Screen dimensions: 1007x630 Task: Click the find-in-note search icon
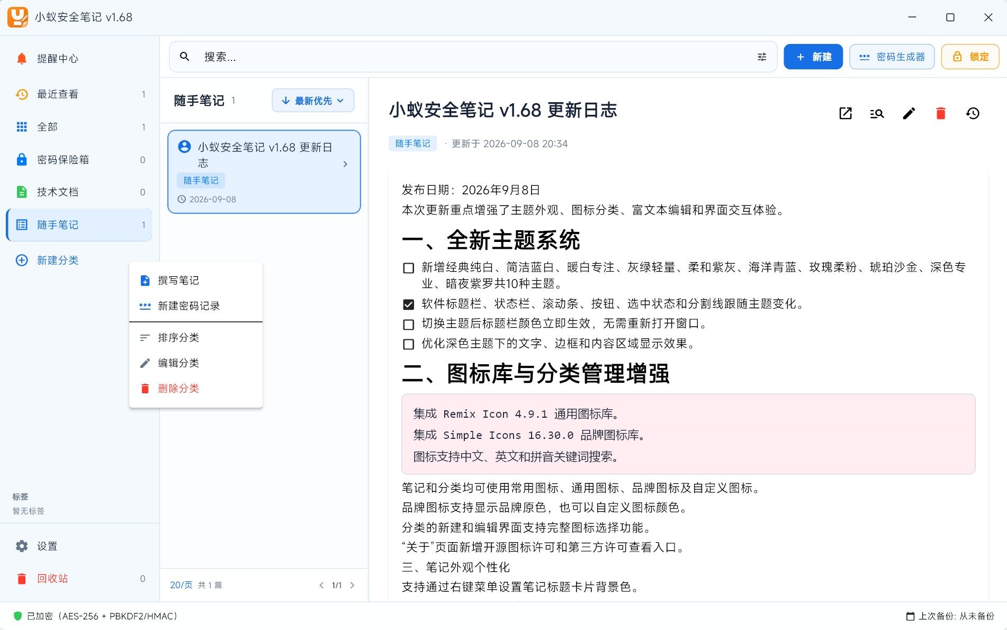(x=877, y=113)
